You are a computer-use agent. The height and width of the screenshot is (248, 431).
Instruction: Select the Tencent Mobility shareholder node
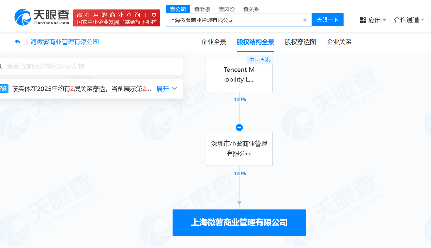click(x=239, y=75)
